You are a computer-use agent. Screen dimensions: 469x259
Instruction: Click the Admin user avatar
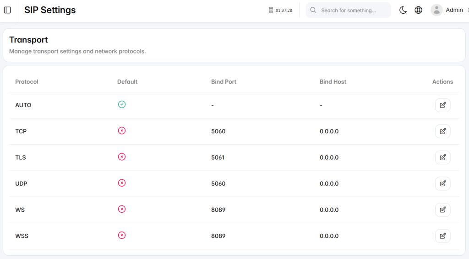point(436,10)
